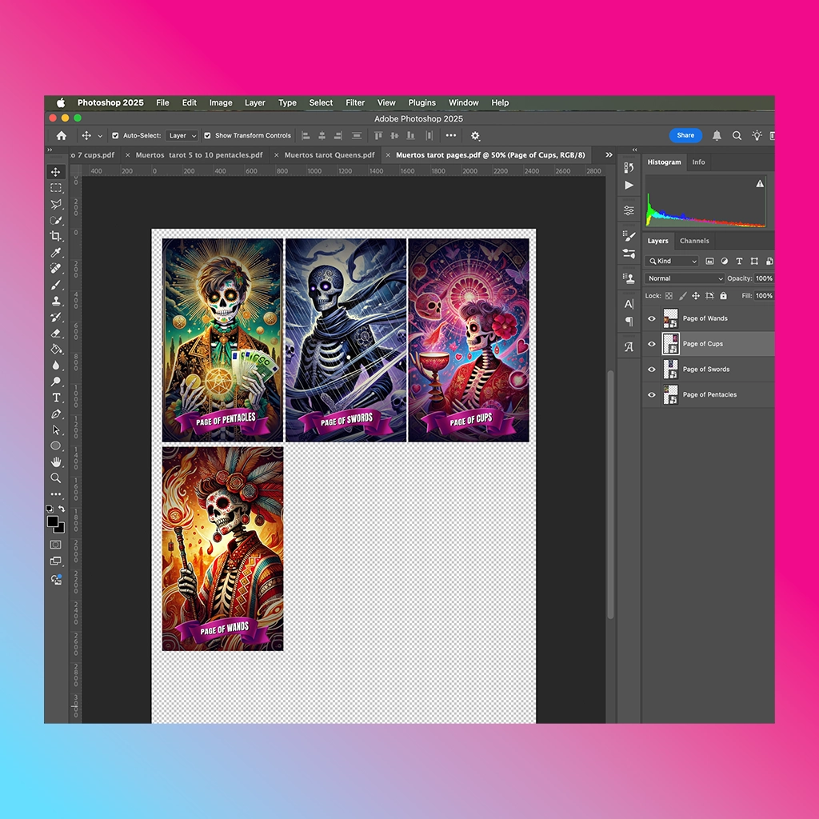Viewport: 819px width, 819px height.
Task: Open the Filter menu
Action: coord(355,103)
